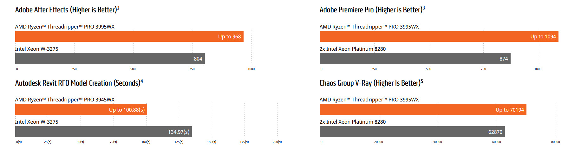Viewport: 568px width, 162px height.
Task: Click Intel Xeon W-3275 label under Revit
Action: point(37,122)
